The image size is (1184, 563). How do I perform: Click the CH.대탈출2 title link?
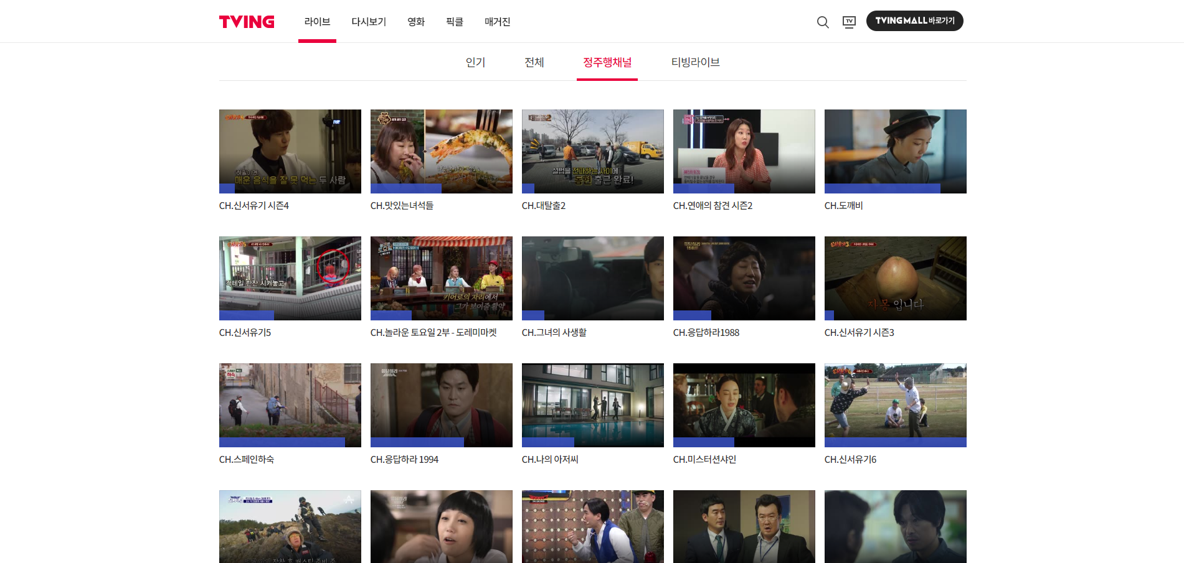click(x=544, y=206)
